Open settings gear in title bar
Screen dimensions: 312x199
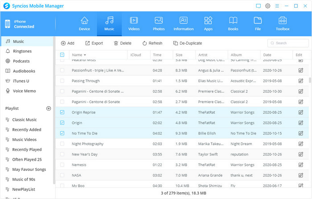coord(268,6)
